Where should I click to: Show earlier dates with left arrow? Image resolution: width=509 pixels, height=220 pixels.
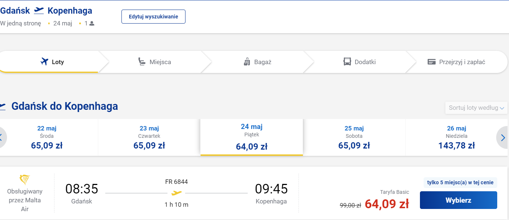tap(2, 137)
